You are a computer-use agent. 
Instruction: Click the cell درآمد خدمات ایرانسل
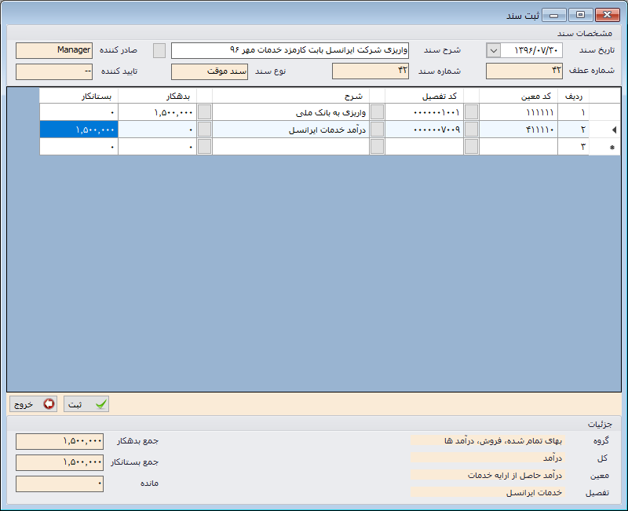click(290, 130)
